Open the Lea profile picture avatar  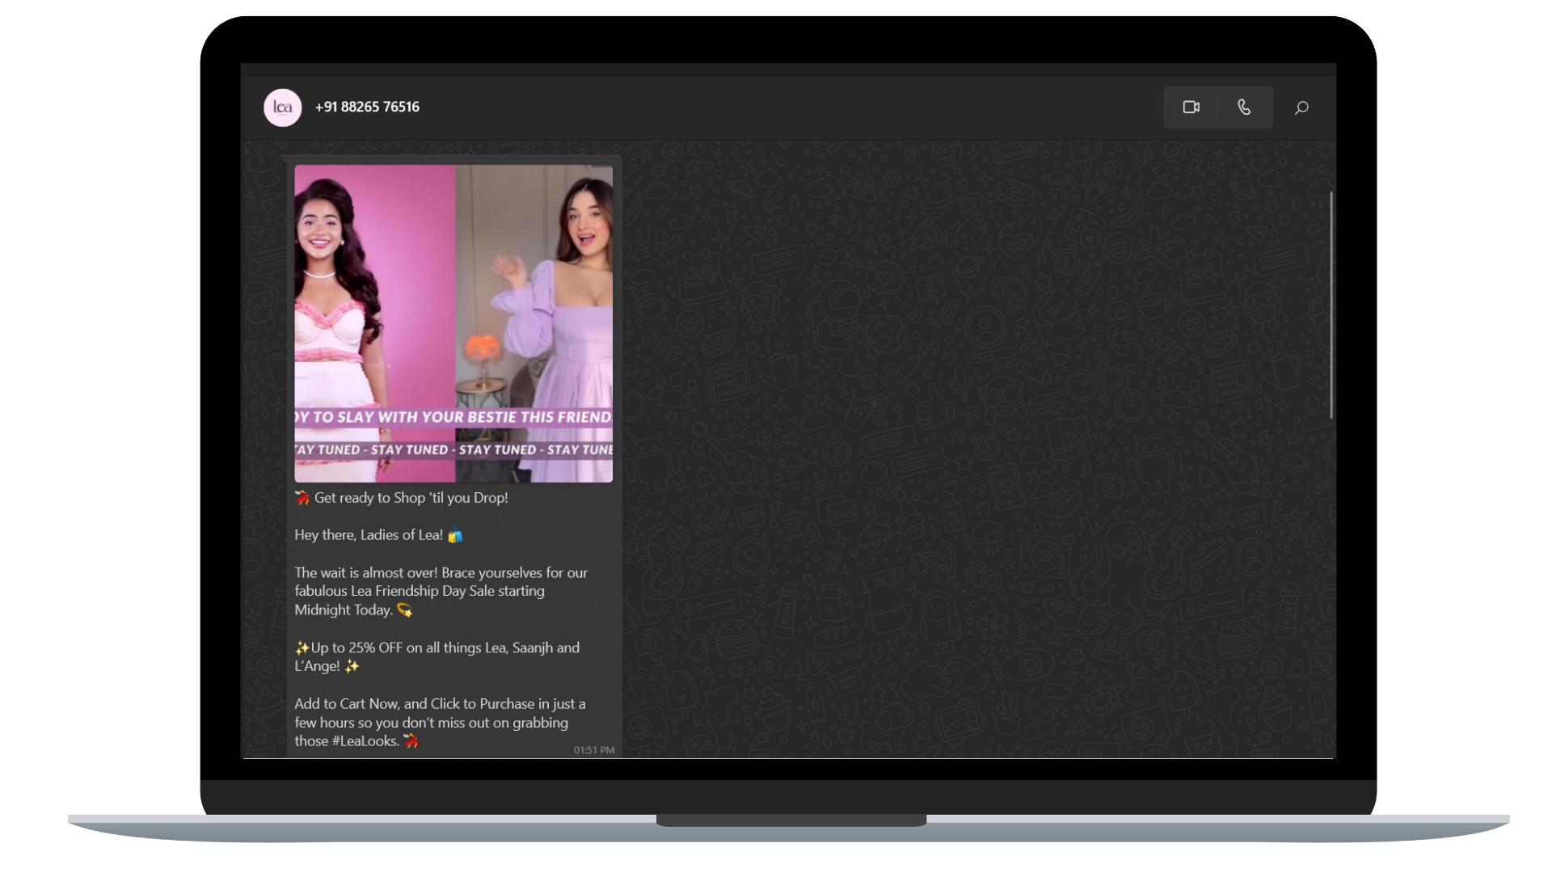[x=283, y=108]
